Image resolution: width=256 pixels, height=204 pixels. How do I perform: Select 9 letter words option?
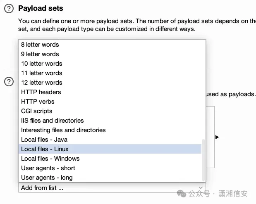pyautogui.click(x=40, y=54)
